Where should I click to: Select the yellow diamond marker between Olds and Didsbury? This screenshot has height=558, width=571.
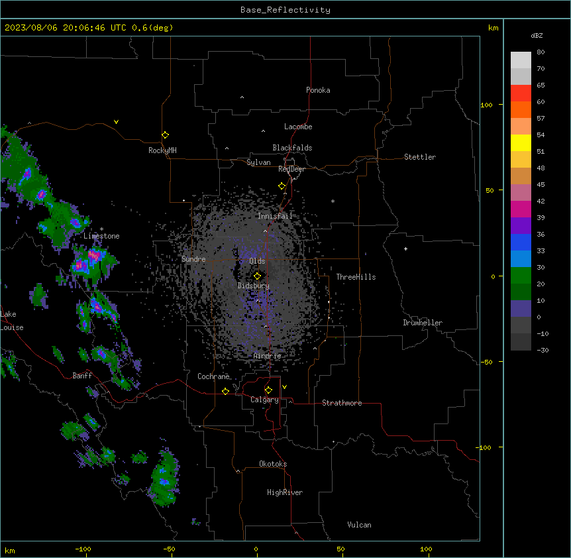257,276
